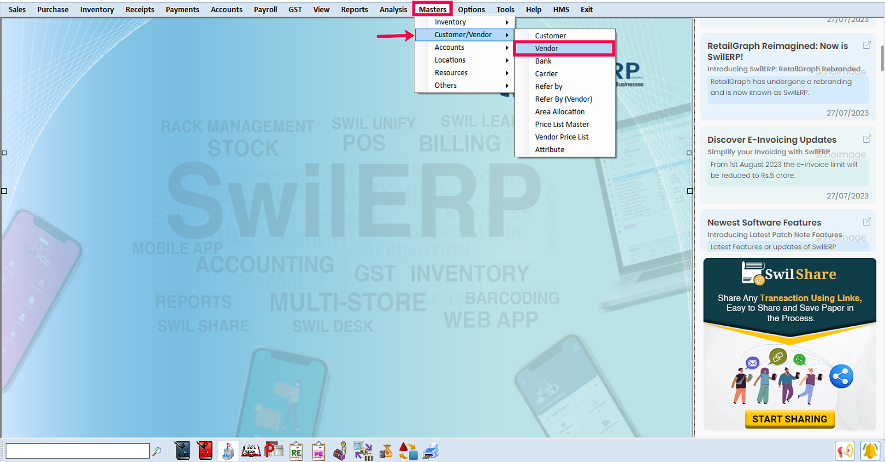885x462 pixels.
Task: Click the printer icon in bottom toolbar
Action: pyautogui.click(x=431, y=451)
